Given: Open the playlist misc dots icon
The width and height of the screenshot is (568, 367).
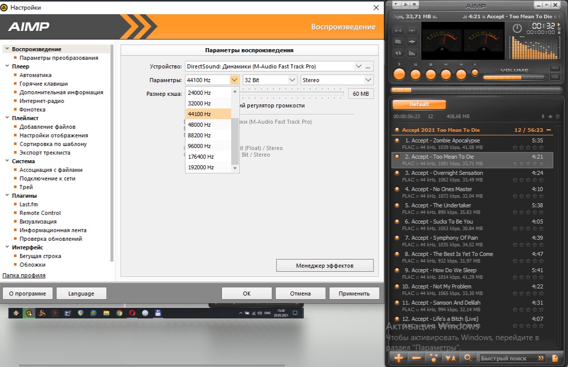Looking at the screenshot, I should 433,358.
